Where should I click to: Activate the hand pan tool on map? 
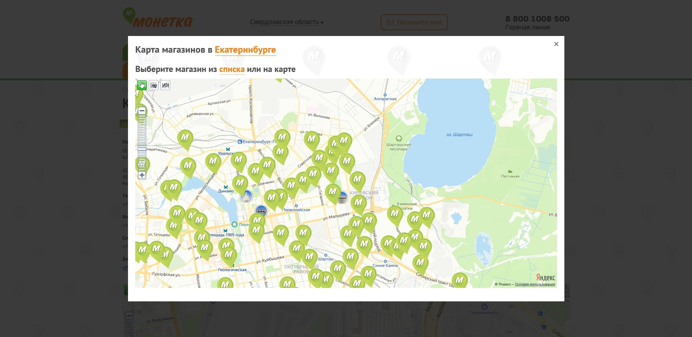(x=142, y=85)
